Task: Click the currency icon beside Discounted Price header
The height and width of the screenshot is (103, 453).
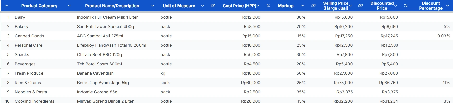Action: [x=360, y=6]
